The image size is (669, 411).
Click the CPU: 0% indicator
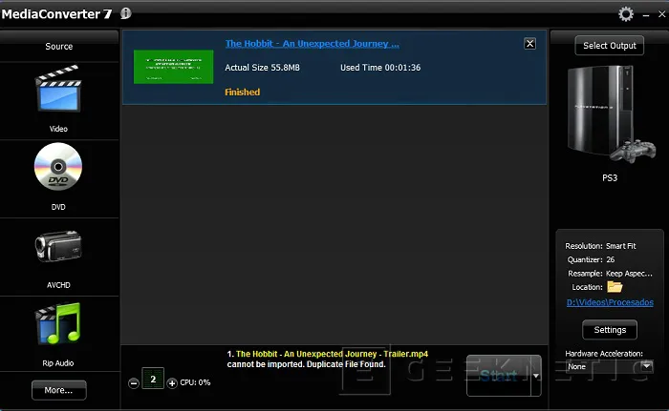195,382
